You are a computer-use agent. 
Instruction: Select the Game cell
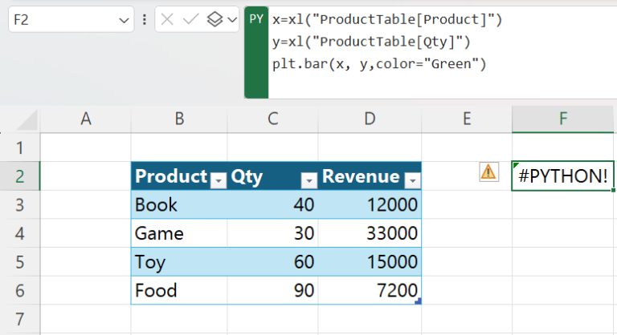(179, 233)
